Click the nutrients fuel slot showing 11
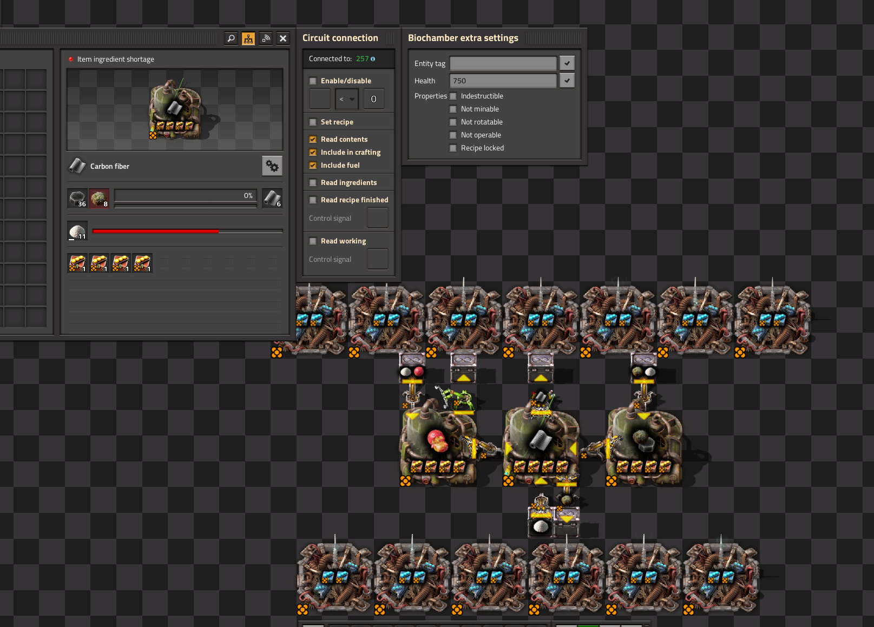Image resolution: width=874 pixels, height=627 pixels. click(x=77, y=231)
